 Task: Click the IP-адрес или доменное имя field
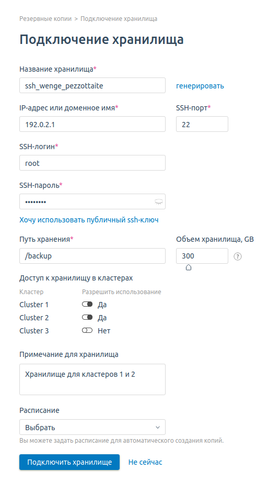[x=92, y=124]
